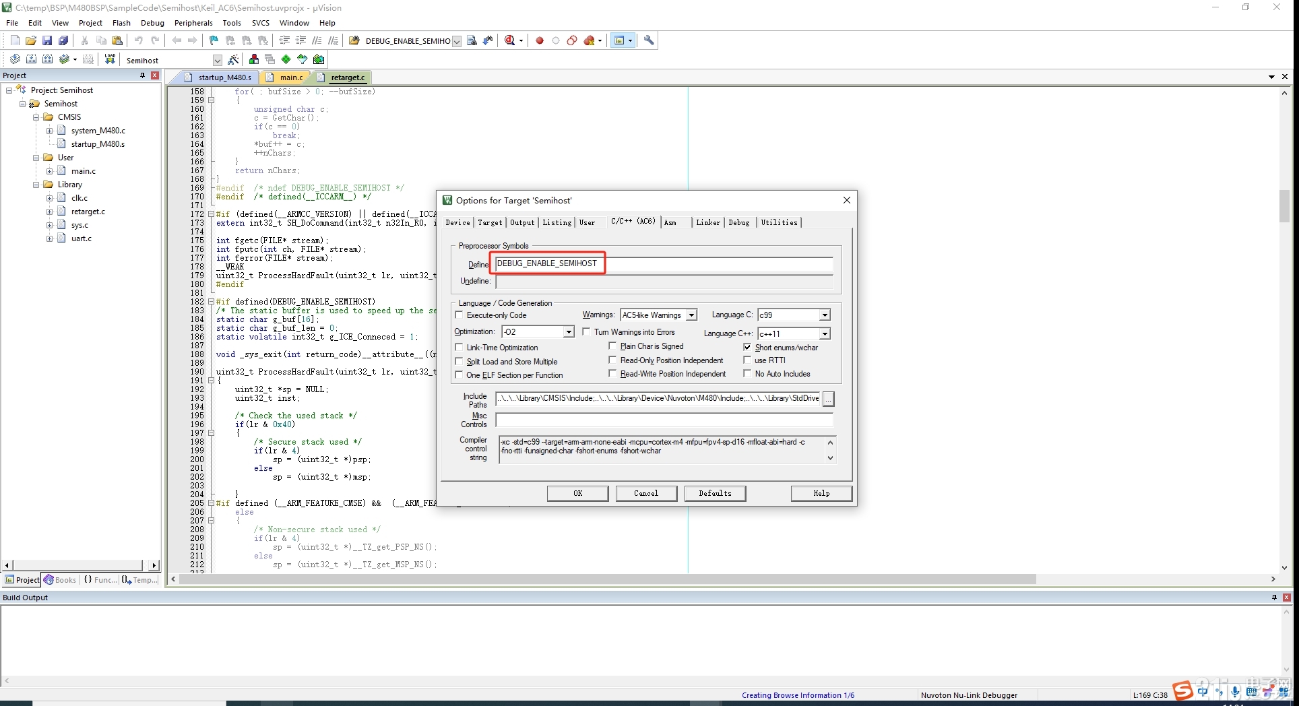Open Pack Installer icon

click(319, 59)
